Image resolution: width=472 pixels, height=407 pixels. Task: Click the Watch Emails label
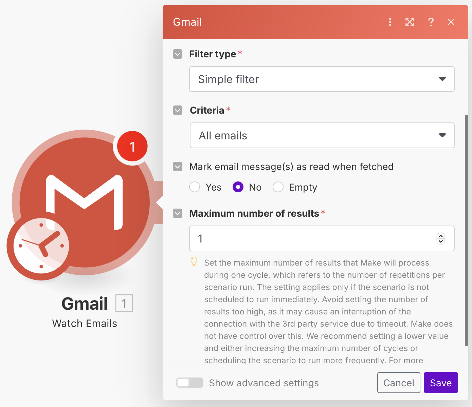point(85,324)
